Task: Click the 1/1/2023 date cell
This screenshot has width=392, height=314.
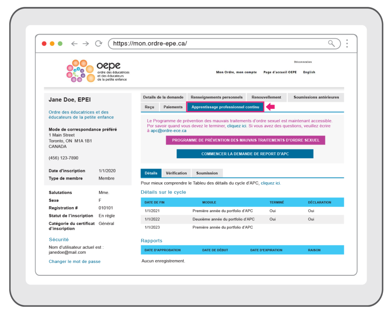Action: pyautogui.click(x=152, y=227)
